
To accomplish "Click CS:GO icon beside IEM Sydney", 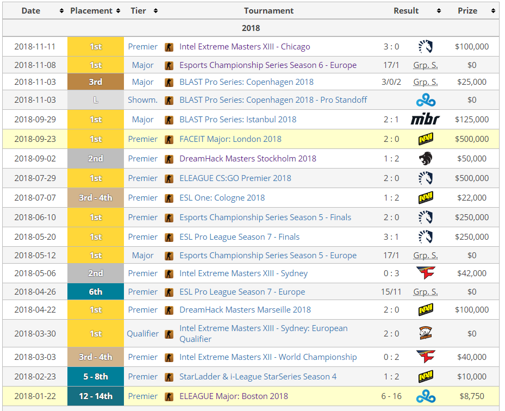I will point(169,274).
